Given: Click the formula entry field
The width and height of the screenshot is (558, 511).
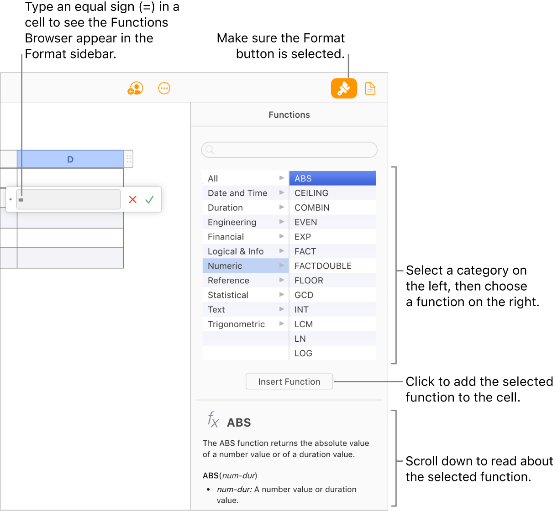Looking at the screenshot, I should pos(68,199).
